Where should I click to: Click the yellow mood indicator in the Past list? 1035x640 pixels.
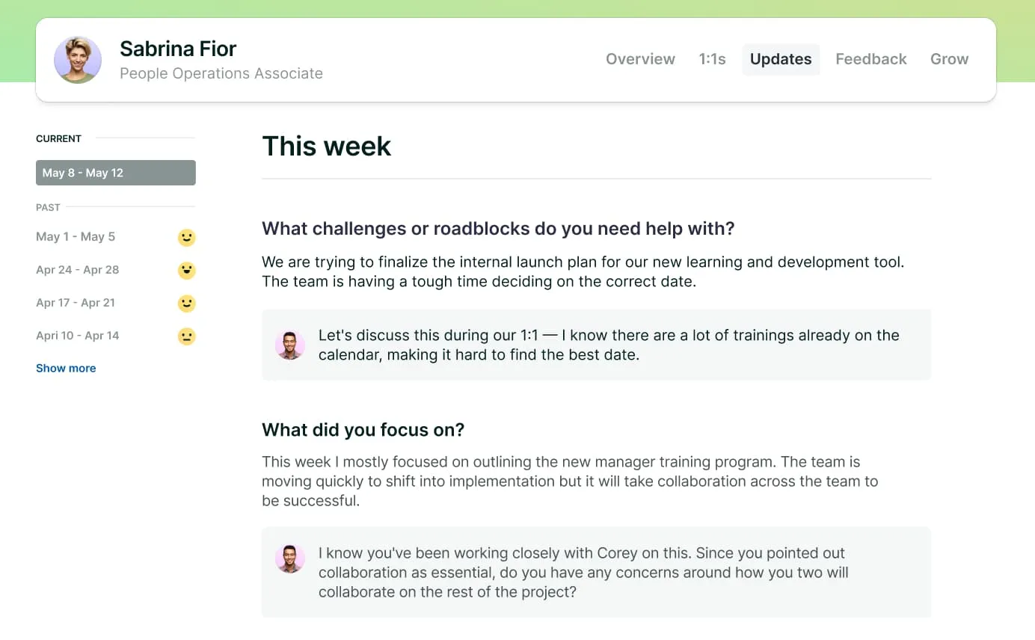(x=186, y=237)
